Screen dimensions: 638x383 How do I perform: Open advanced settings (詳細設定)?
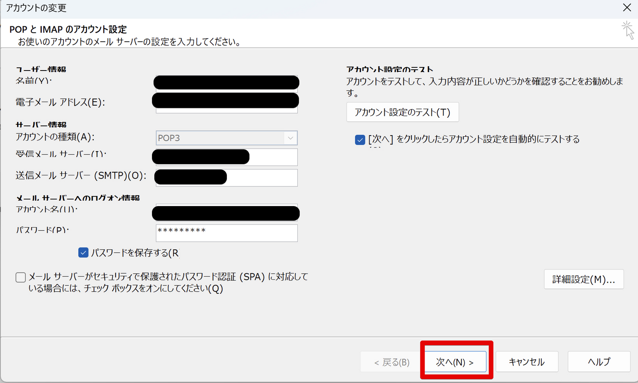tap(583, 279)
